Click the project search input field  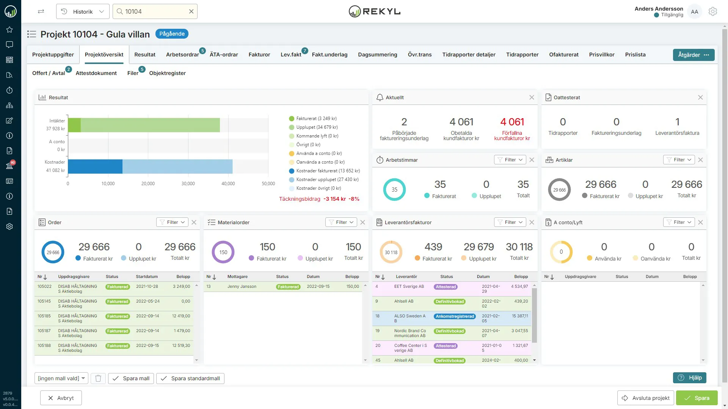pyautogui.click(x=155, y=11)
